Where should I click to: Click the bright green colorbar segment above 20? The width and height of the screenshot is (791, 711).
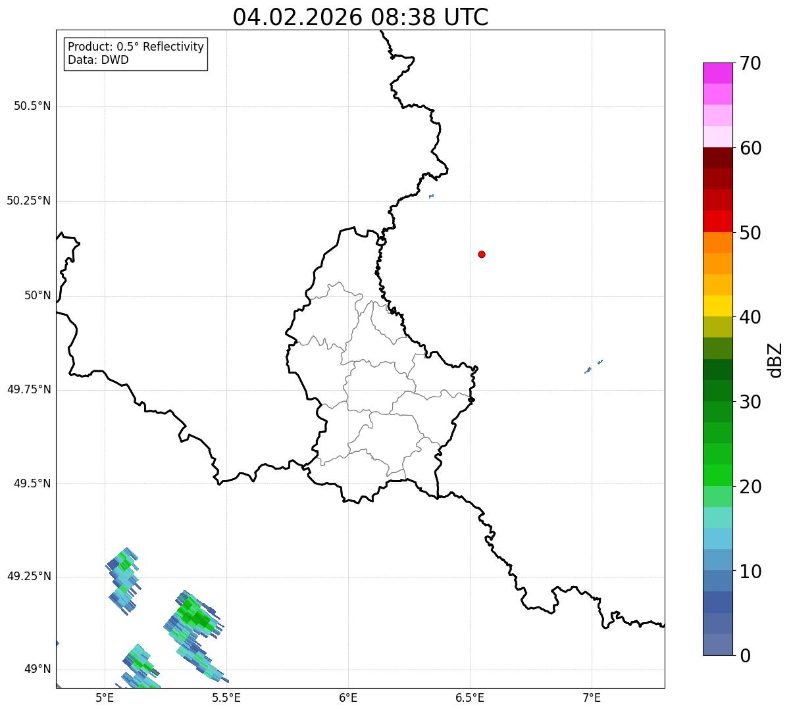point(717,475)
